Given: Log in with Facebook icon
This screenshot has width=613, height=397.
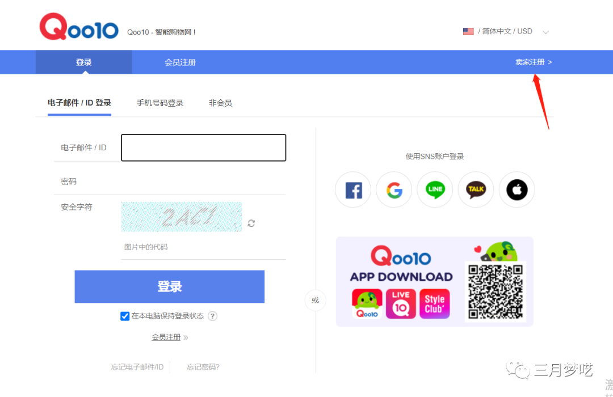Looking at the screenshot, I should (x=354, y=190).
